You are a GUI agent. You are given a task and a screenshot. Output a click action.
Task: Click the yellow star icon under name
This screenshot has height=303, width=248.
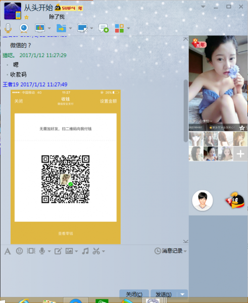pyautogui.click(x=26, y=17)
